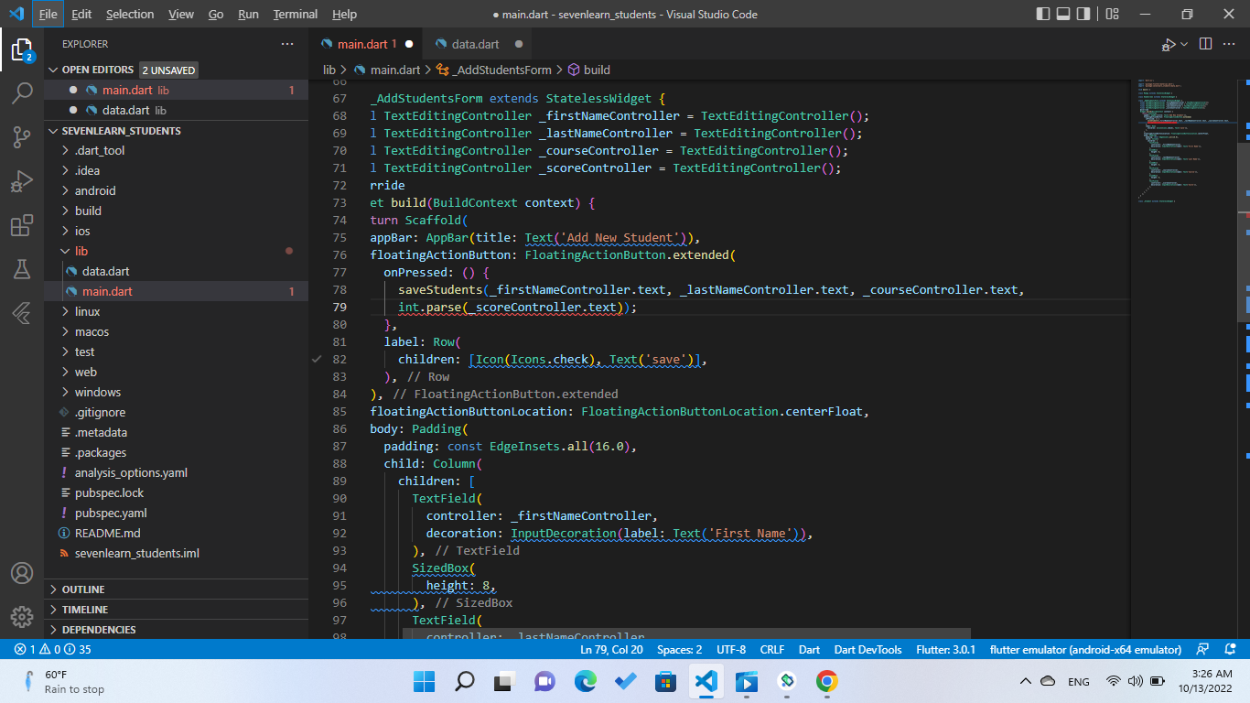The image size is (1250, 703).
Task: Open Microsoft Store from taskbar
Action: [x=666, y=681]
